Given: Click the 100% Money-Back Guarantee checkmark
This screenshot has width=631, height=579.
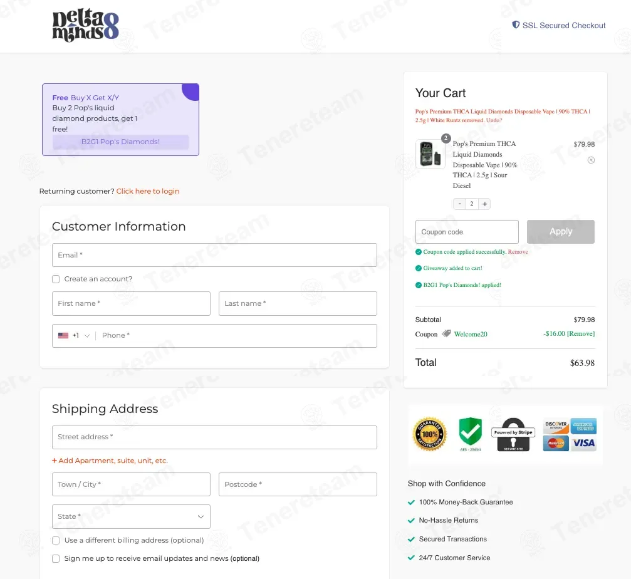Looking at the screenshot, I should (x=411, y=502).
